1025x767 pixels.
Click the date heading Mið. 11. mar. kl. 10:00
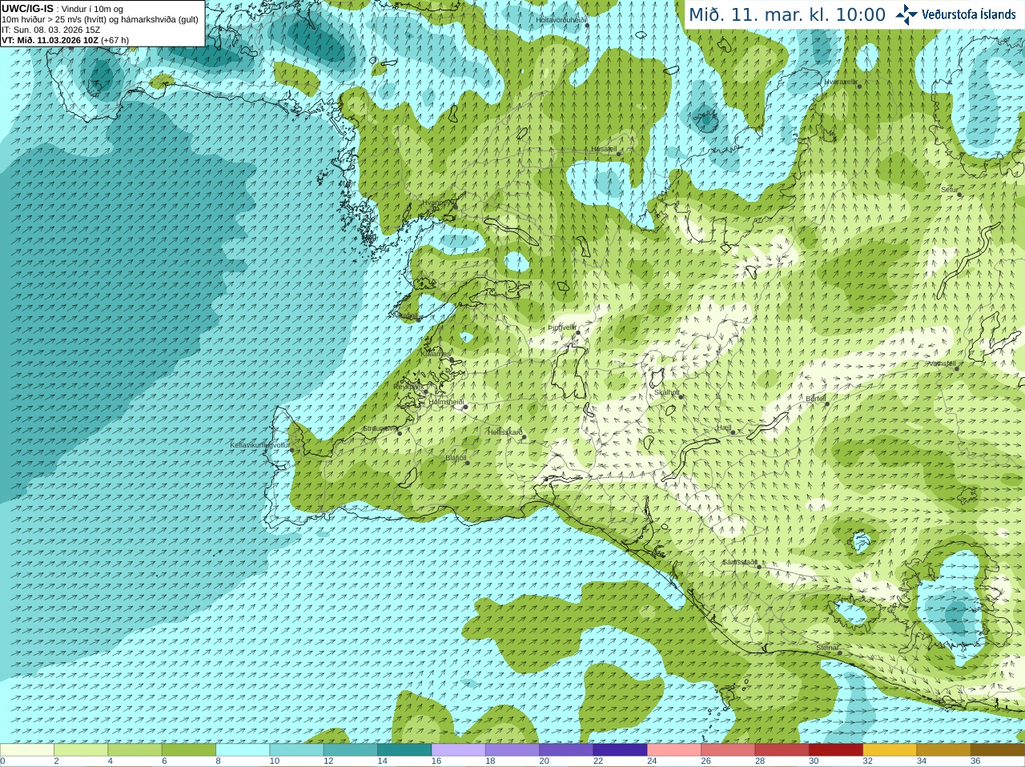pos(787,15)
